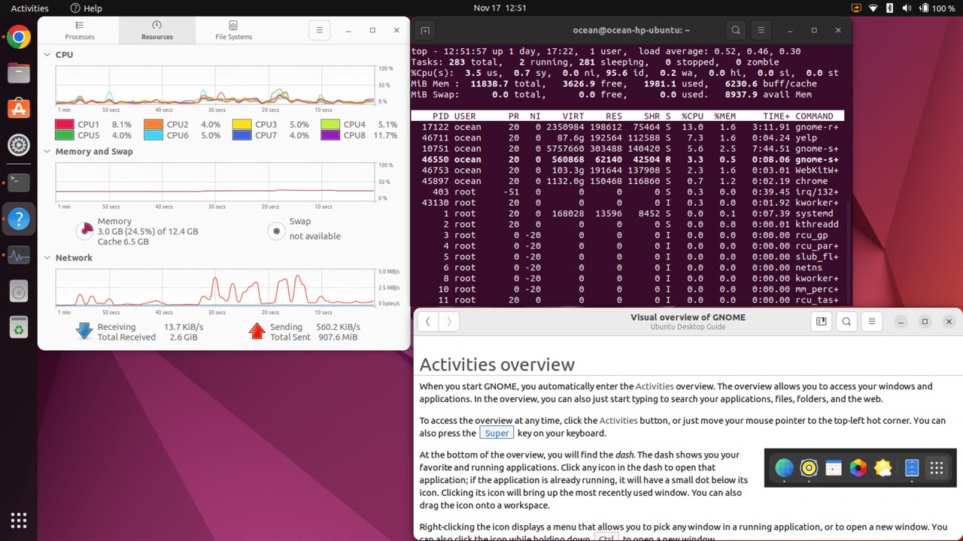Show Applications grid button
The width and height of the screenshot is (963, 541).
pos(19,520)
